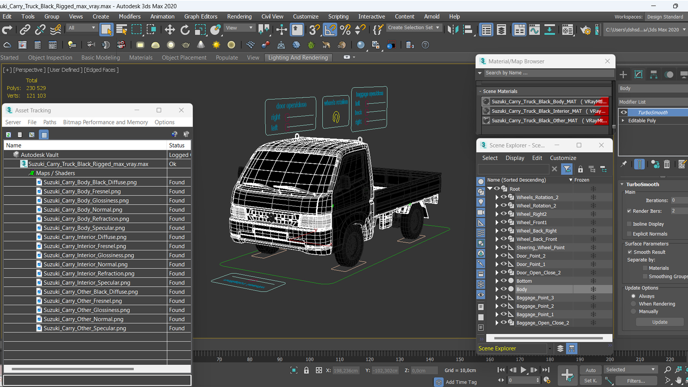The height and width of the screenshot is (387, 688).
Task: Select the When Rendering update option
Action: coord(634,304)
